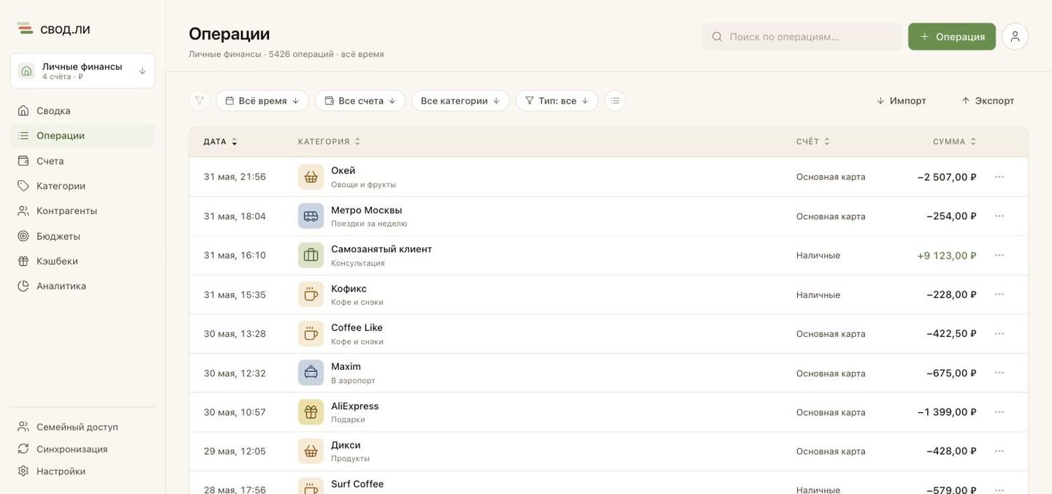Click the Экспорт button
Viewport: 1052px width, 494px height.
pyautogui.click(x=988, y=101)
